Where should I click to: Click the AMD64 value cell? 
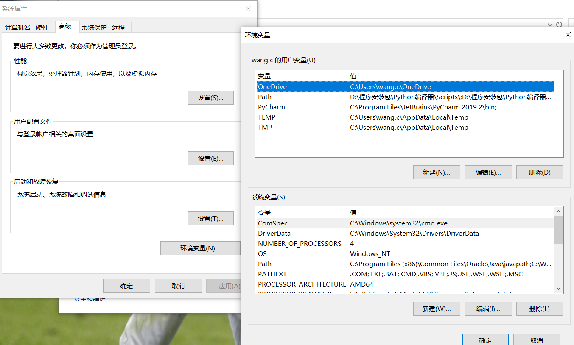click(361, 284)
